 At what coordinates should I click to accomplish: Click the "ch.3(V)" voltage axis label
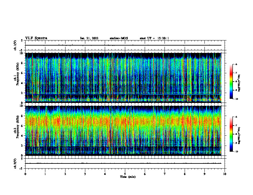click(15, 163)
